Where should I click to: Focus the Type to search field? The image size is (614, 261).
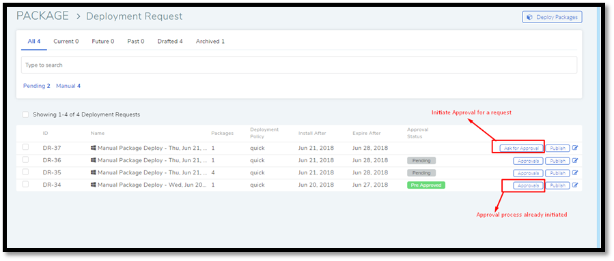(x=298, y=65)
